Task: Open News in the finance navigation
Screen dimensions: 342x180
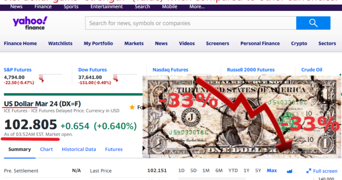Action: pos(161,44)
